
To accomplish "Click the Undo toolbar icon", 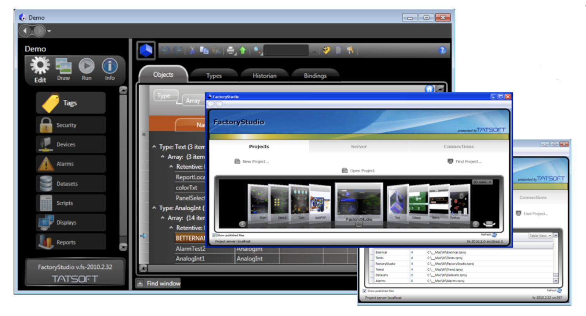I will [166, 50].
